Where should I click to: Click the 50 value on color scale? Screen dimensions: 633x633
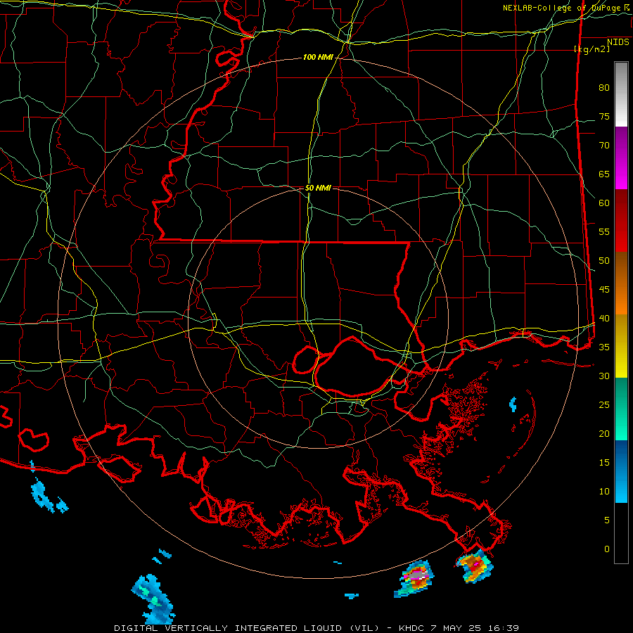(x=604, y=261)
